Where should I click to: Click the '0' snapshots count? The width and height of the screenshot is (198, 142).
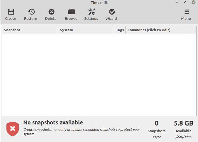(x=157, y=123)
